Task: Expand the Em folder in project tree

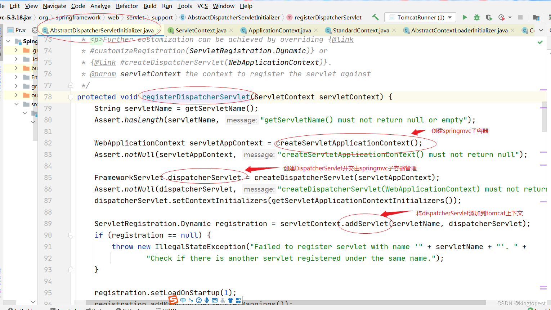Action: (x=16, y=77)
